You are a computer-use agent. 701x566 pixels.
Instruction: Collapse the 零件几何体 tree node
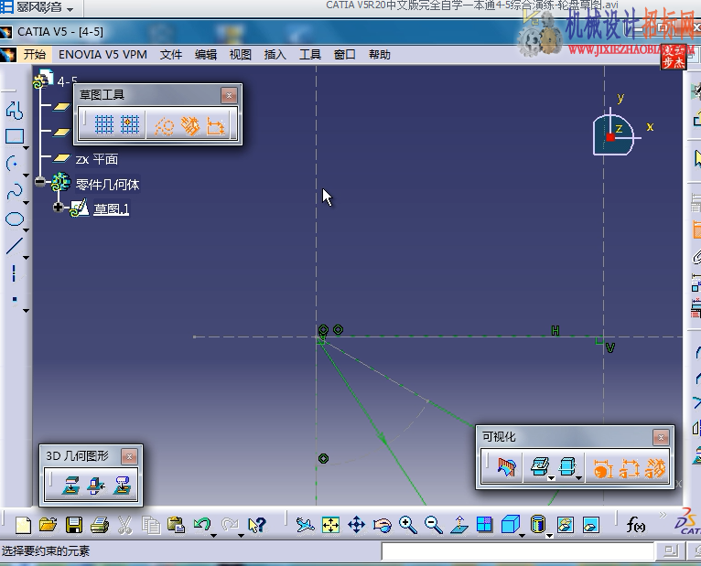40,182
